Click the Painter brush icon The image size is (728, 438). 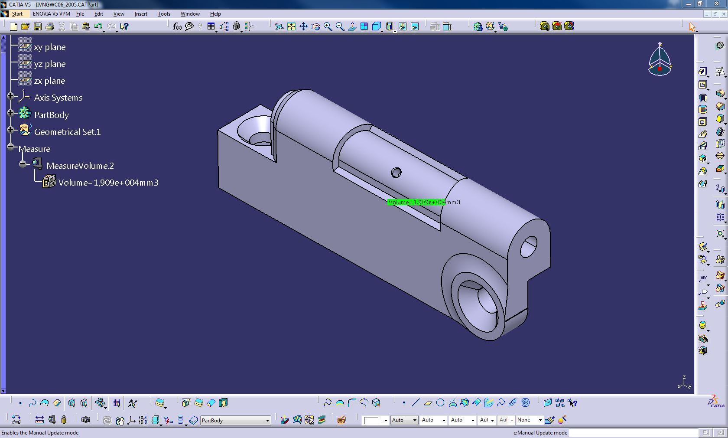pyautogui.click(x=550, y=420)
